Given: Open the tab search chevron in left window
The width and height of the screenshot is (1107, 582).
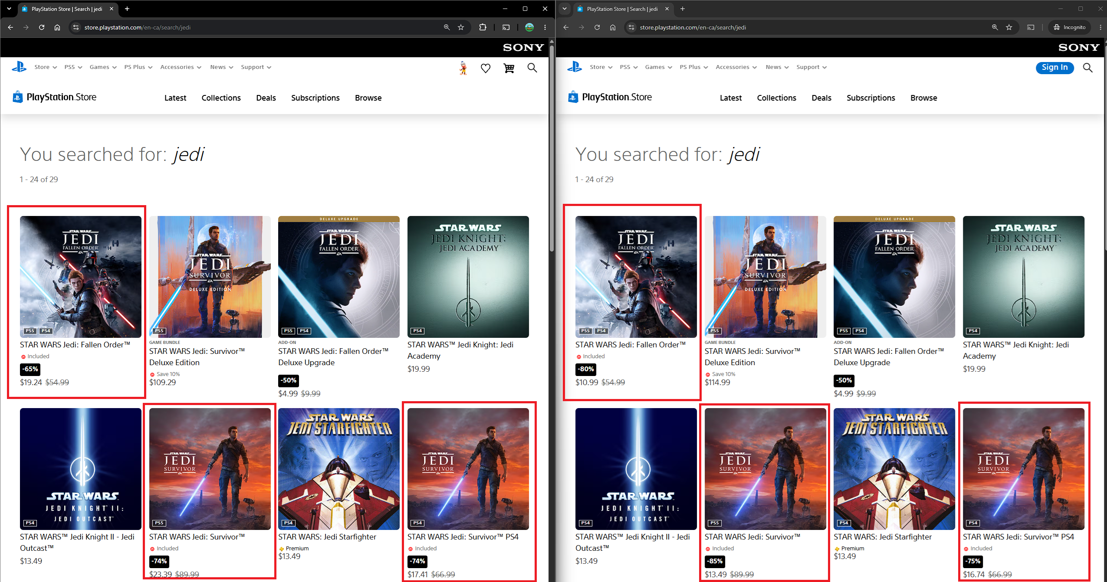Looking at the screenshot, I should click(9, 9).
